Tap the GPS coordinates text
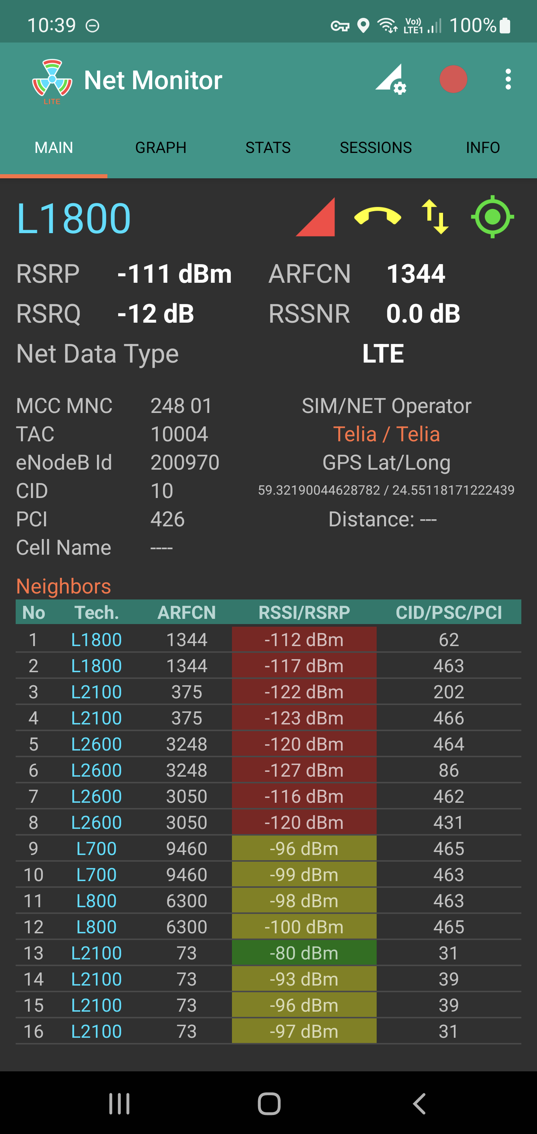Screen dimensions: 537x1134 [386, 491]
